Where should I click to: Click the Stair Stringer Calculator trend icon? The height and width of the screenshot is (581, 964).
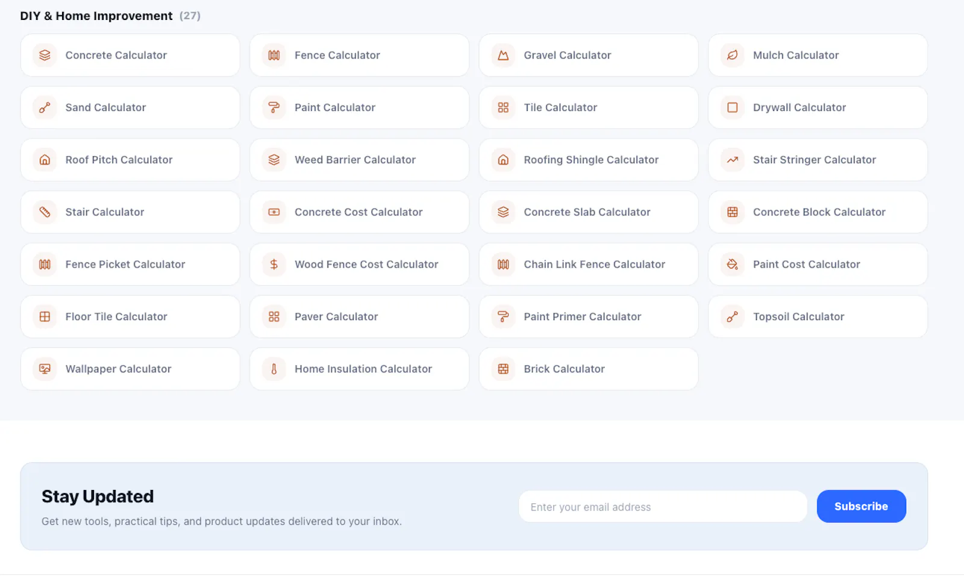733,160
